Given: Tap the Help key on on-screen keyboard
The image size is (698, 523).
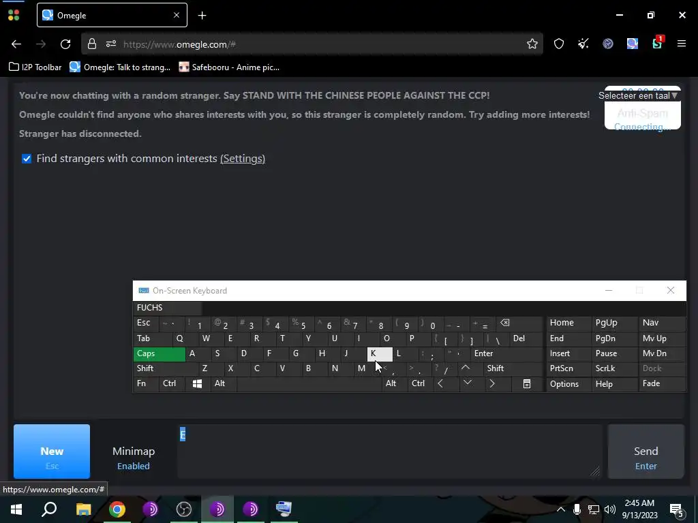Looking at the screenshot, I should [x=614, y=384].
